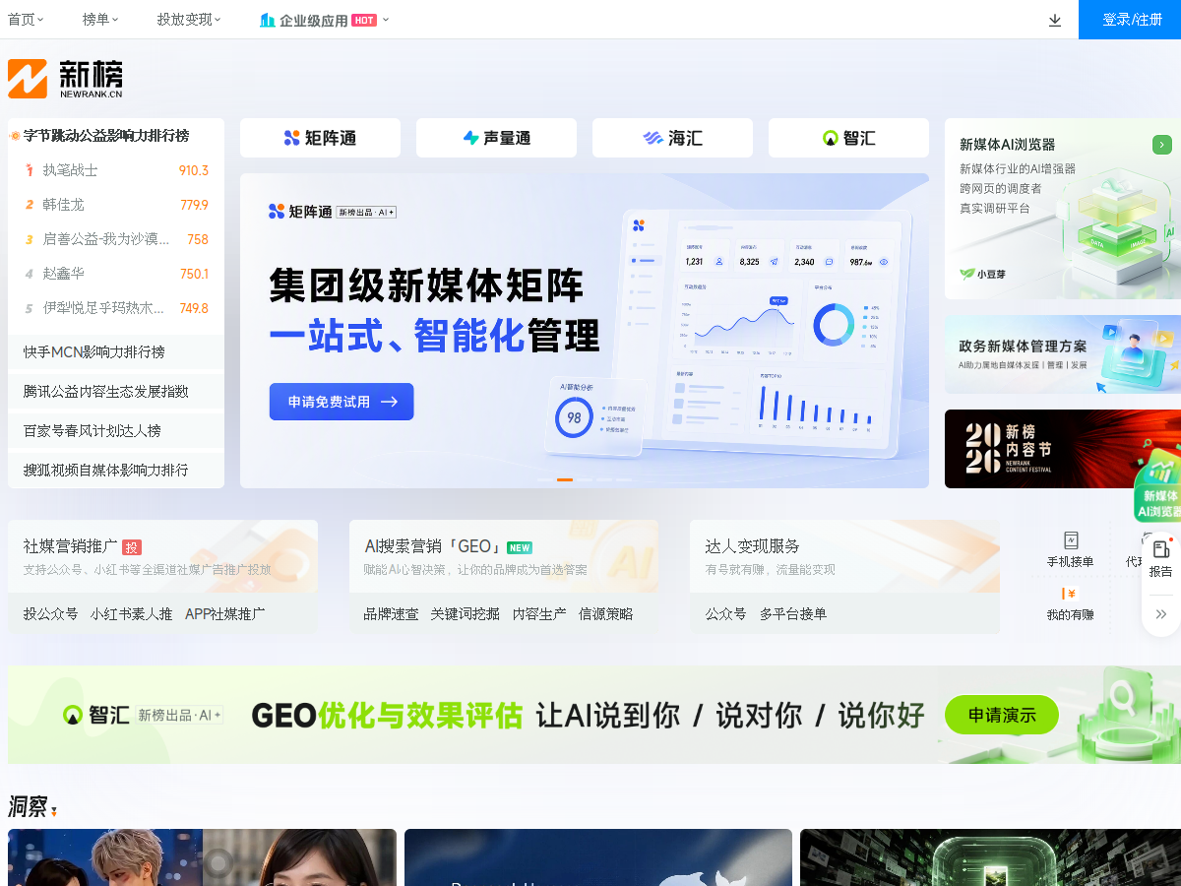Open the 海汇 product tile

click(x=672, y=138)
